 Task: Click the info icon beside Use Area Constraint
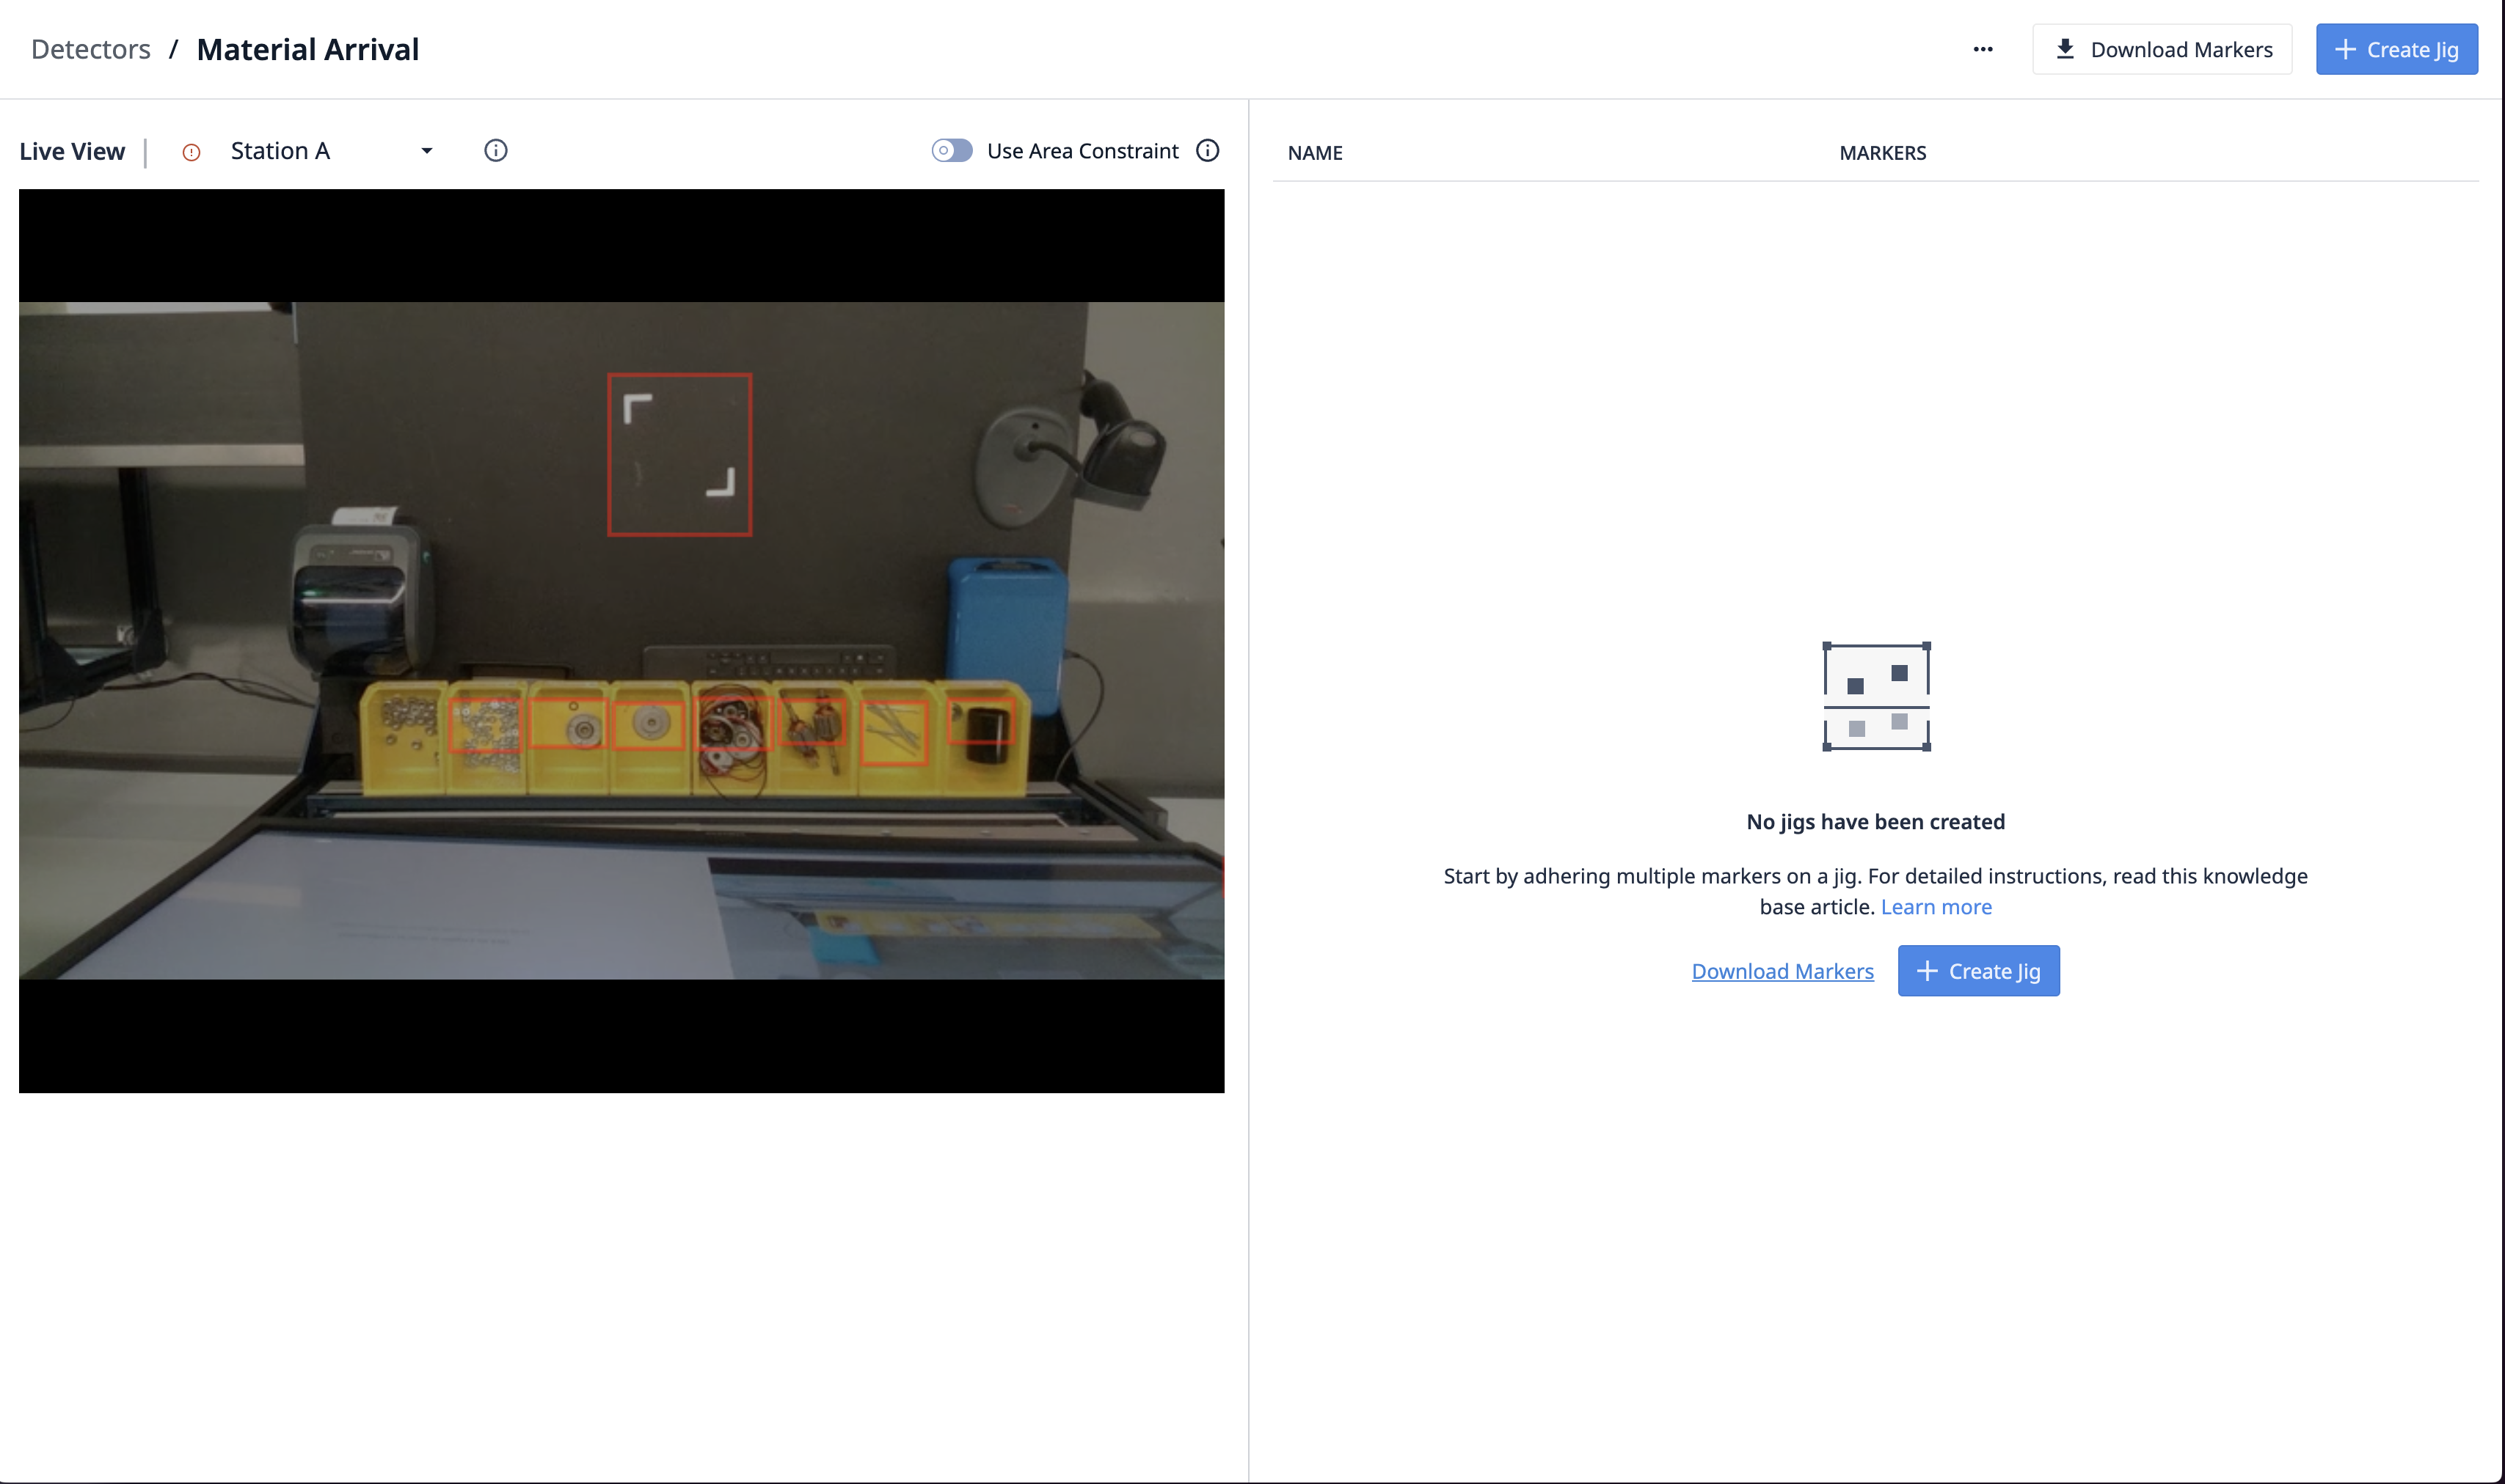(x=1208, y=151)
